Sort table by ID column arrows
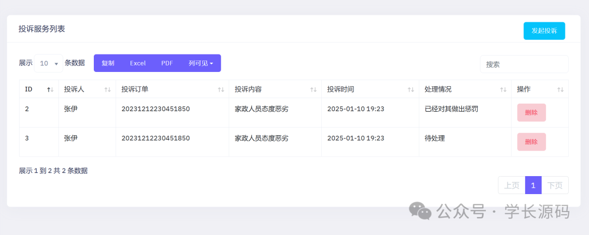The height and width of the screenshot is (235, 589). pos(50,89)
